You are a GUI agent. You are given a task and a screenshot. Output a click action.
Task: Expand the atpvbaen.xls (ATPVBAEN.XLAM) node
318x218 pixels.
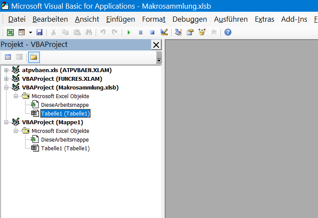6,70
